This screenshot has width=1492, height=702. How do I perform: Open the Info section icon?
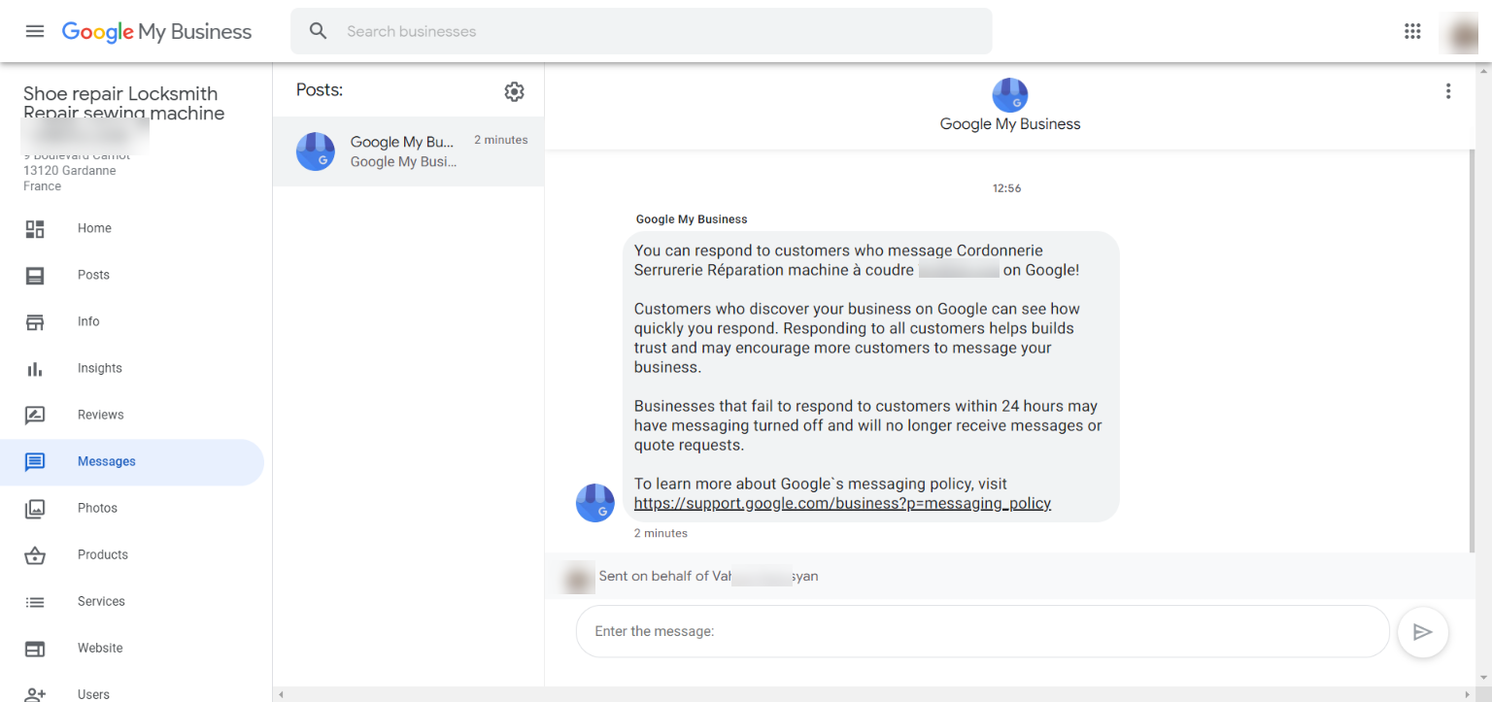coord(35,321)
